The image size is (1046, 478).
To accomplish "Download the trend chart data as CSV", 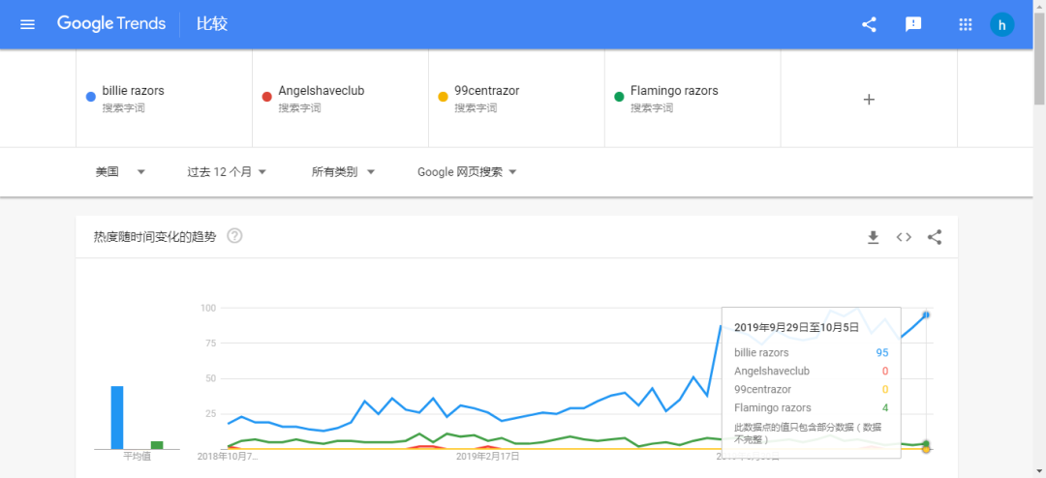I will click(873, 237).
